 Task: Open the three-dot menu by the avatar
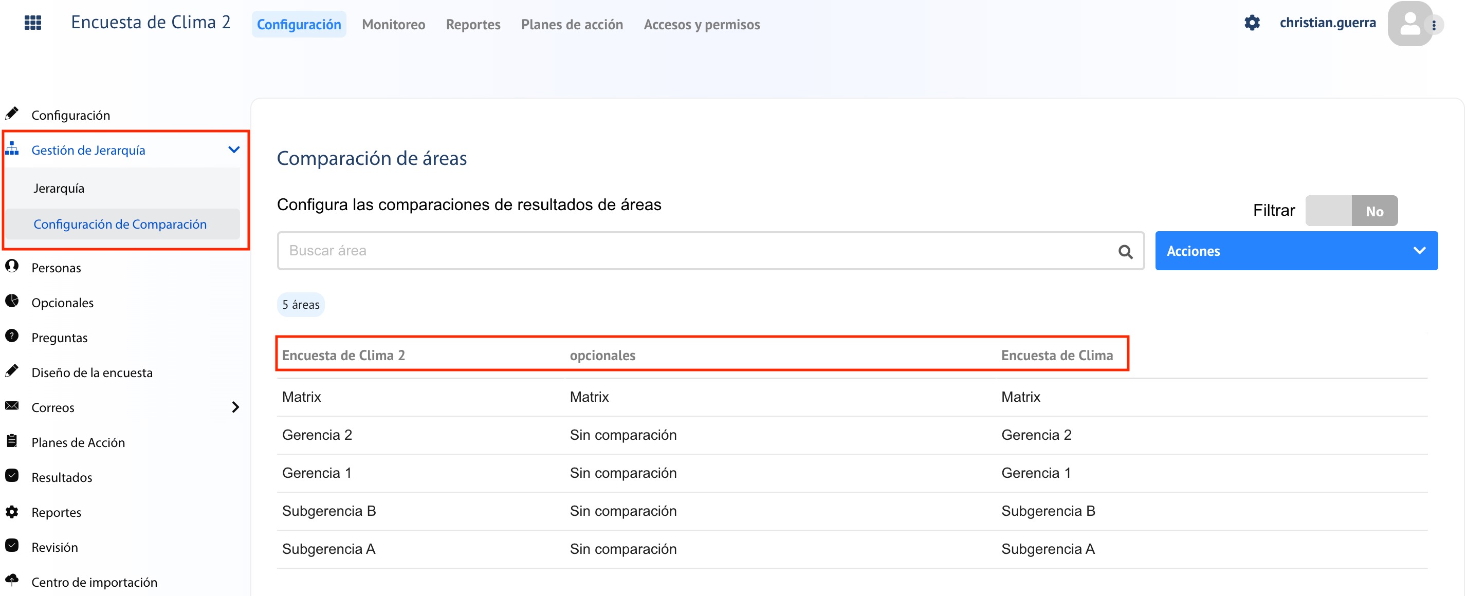[1434, 25]
